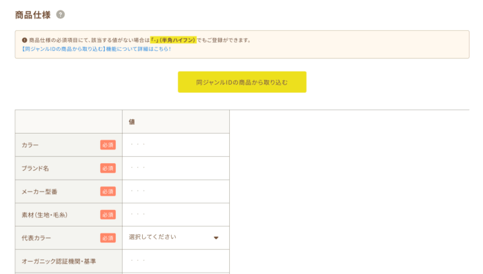Focus the オーガニック認証機関・基準 value input field
Screen dimensions: 483x274
click(175, 261)
